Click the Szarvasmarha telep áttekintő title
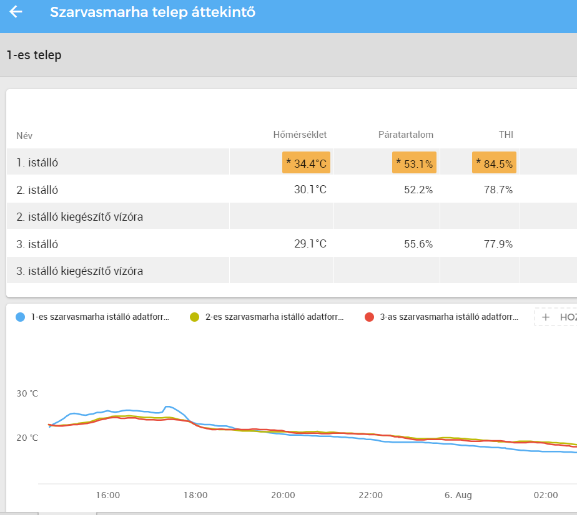The image size is (577, 515). (x=153, y=12)
